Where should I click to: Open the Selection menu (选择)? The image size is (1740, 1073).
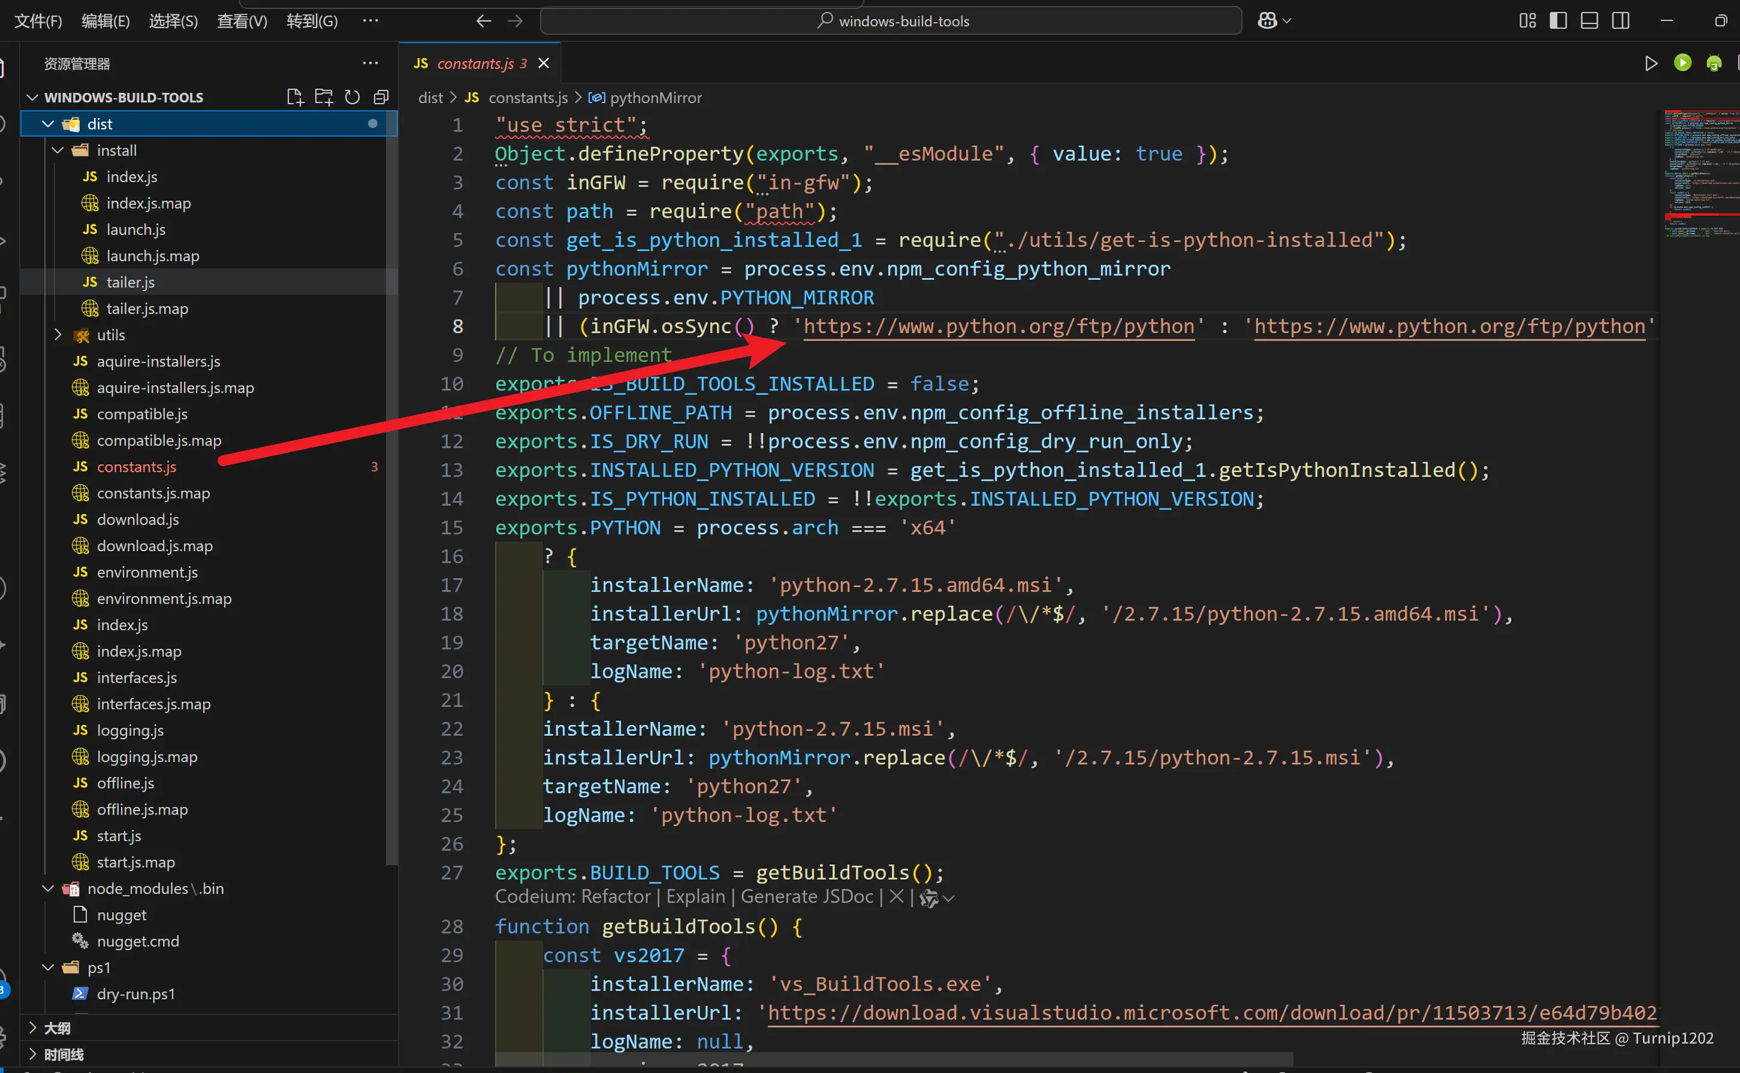coord(173,22)
